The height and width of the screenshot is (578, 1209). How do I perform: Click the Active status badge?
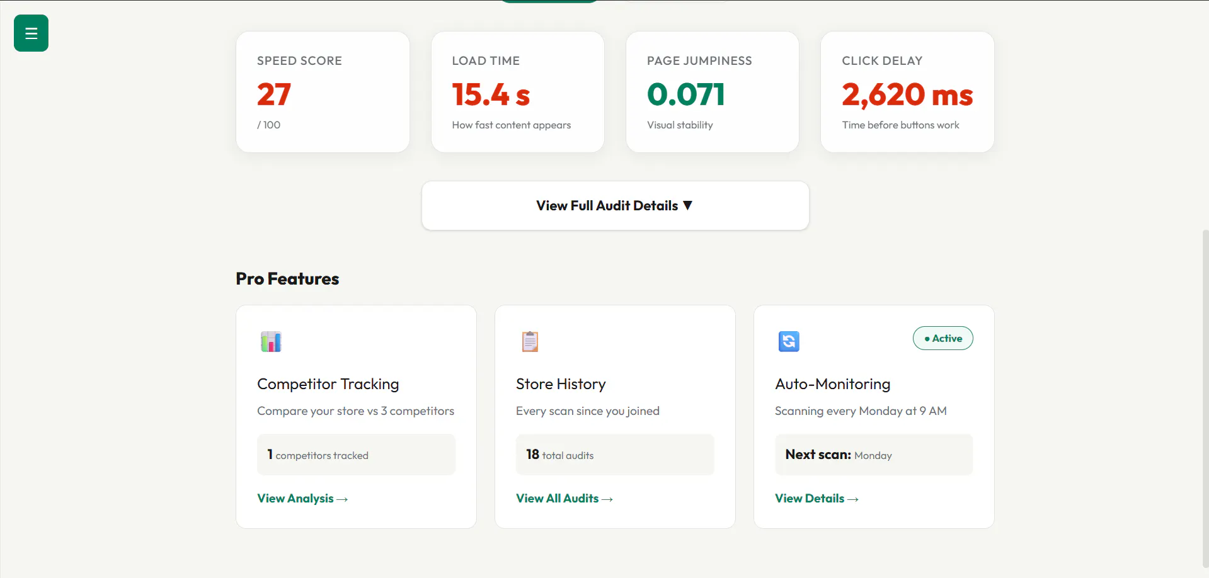943,338
